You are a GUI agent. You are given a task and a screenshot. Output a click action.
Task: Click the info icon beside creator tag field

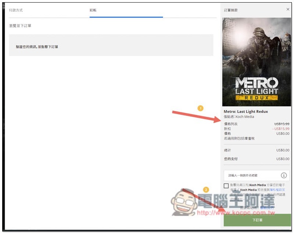pyautogui.click(x=284, y=175)
